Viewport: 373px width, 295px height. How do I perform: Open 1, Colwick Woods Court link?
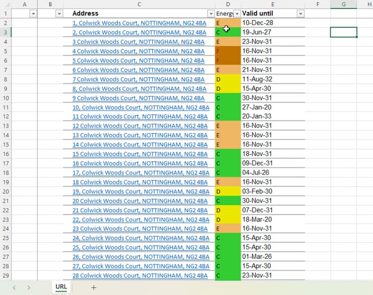pyautogui.click(x=139, y=23)
